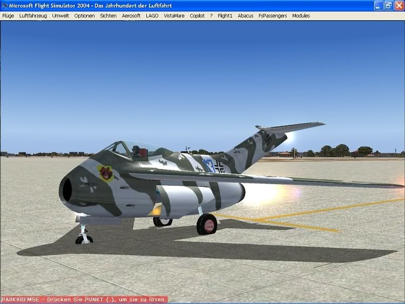Open the Abacus menu
Screen dimensions: 405x304
tap(245, 16)
